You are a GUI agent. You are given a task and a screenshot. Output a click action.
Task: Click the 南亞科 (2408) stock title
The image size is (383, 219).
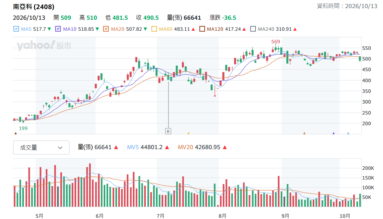coord(33,6)
